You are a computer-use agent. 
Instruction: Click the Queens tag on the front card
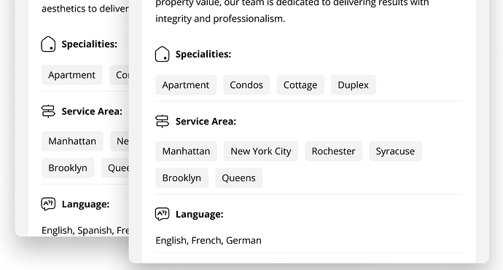pyautogui.click(x=238, y=178)
